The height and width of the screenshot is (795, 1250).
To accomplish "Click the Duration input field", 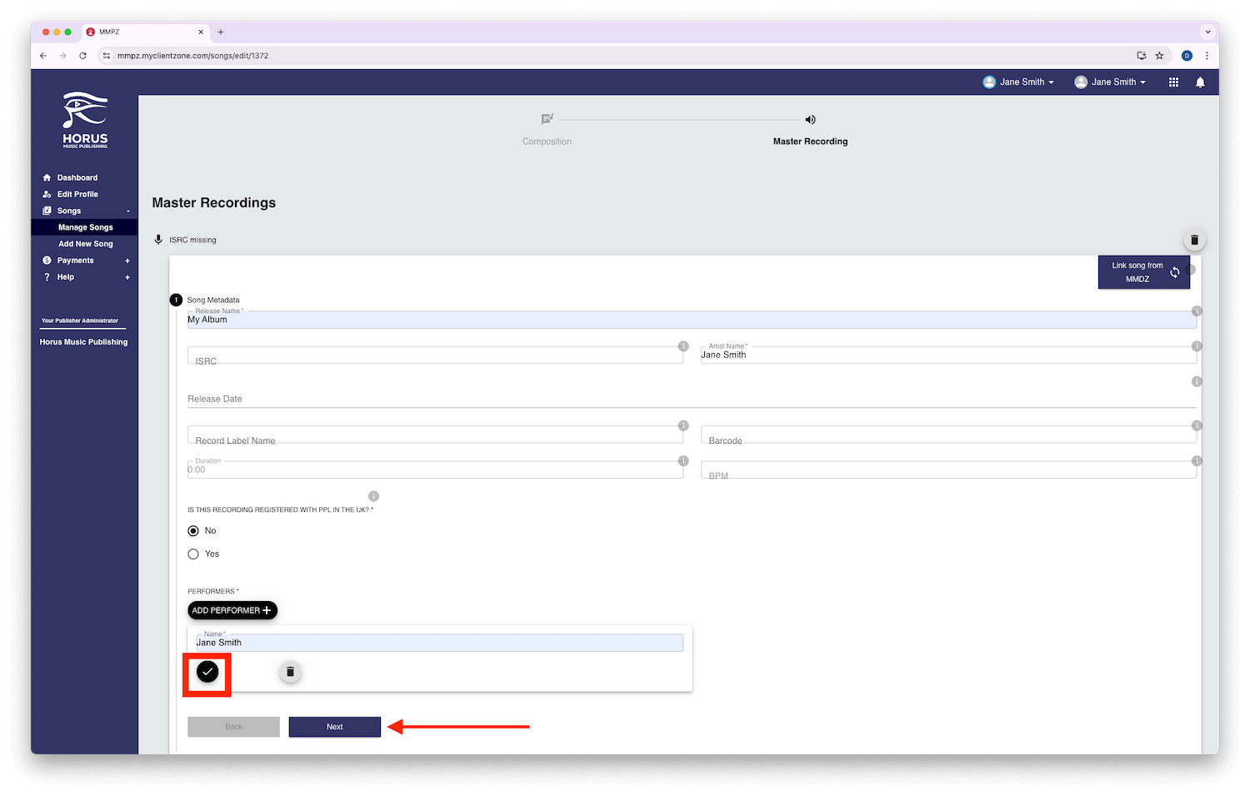I will click(x=435, y=470).
